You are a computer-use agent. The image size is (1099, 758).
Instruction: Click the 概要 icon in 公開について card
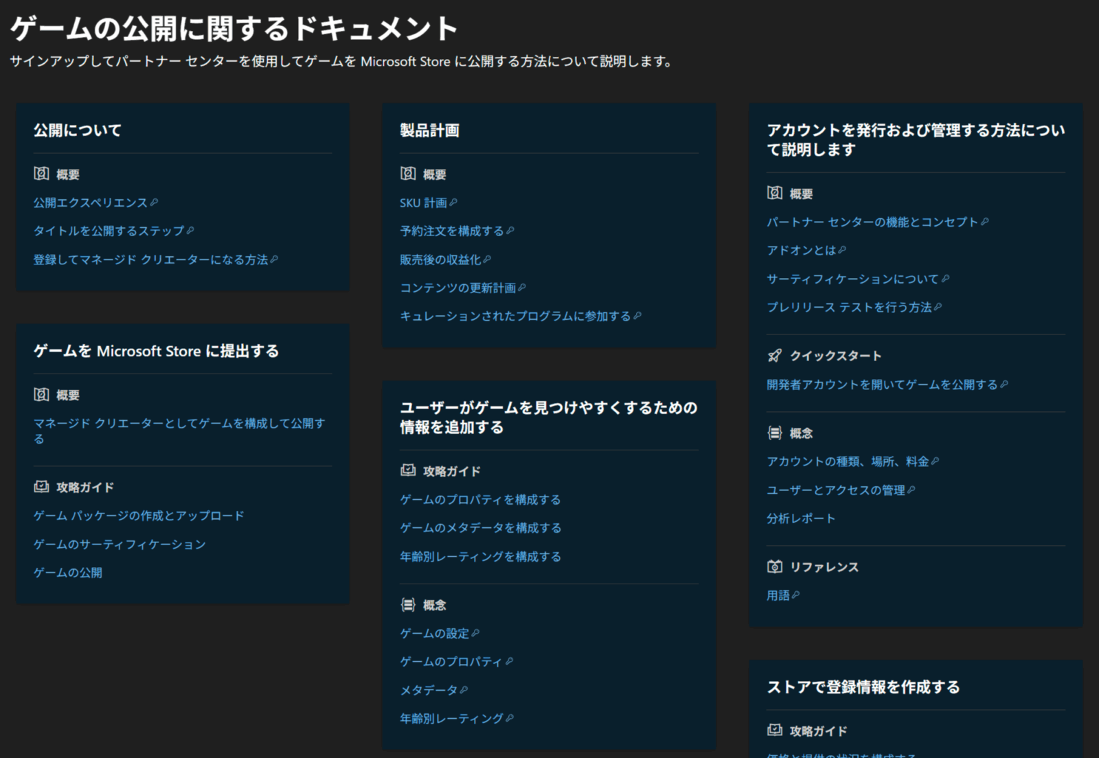pyautogui.click(x=41, y=174)
